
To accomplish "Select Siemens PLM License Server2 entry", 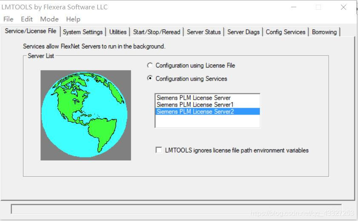I will (207, 112).
